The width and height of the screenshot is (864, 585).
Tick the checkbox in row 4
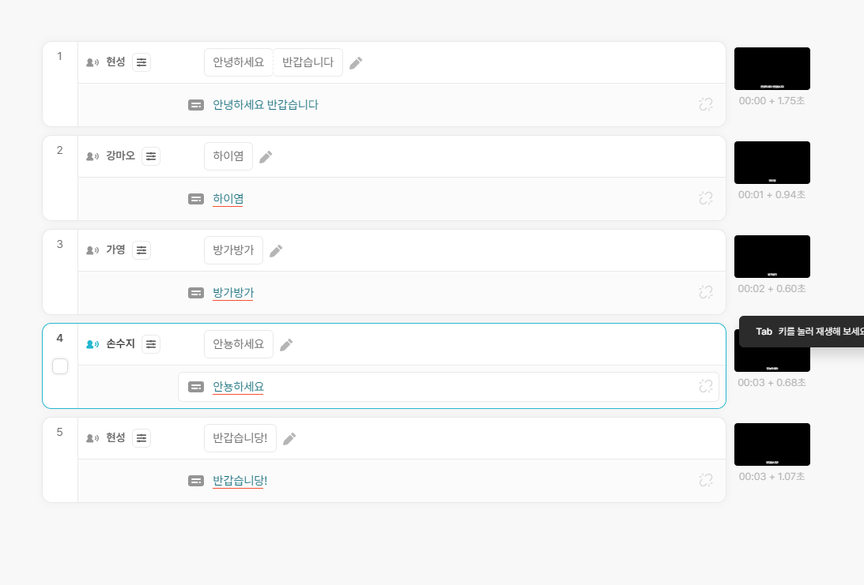point(60,366)
